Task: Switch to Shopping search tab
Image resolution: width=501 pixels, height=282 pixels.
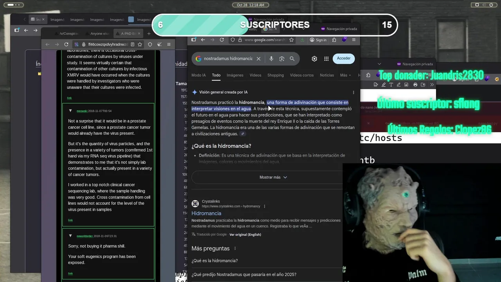Action: tap(276, 75)
